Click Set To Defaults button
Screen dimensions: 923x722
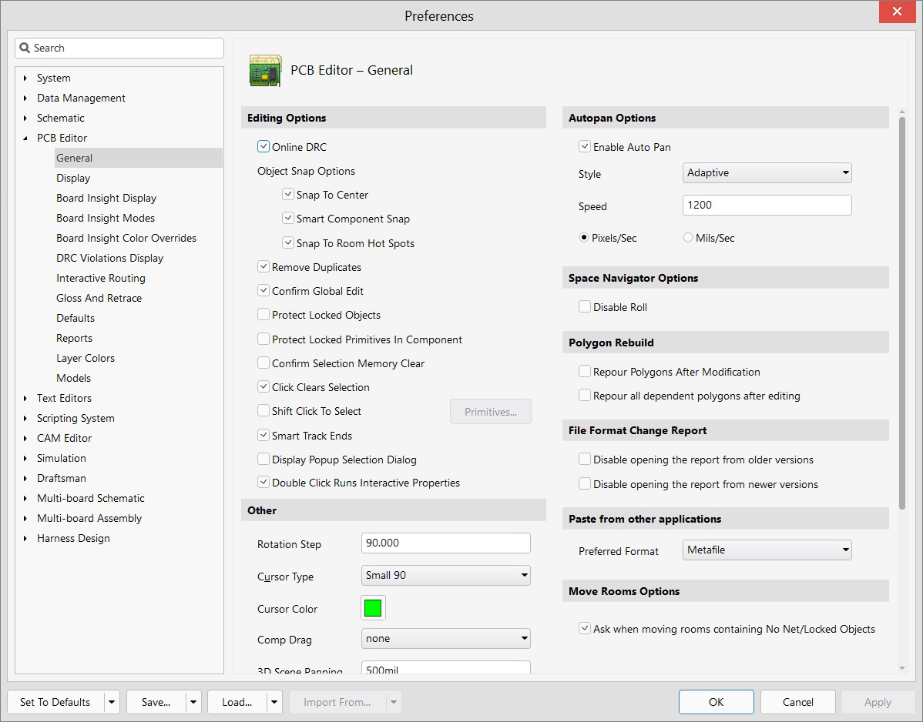(x=55, y=702)
